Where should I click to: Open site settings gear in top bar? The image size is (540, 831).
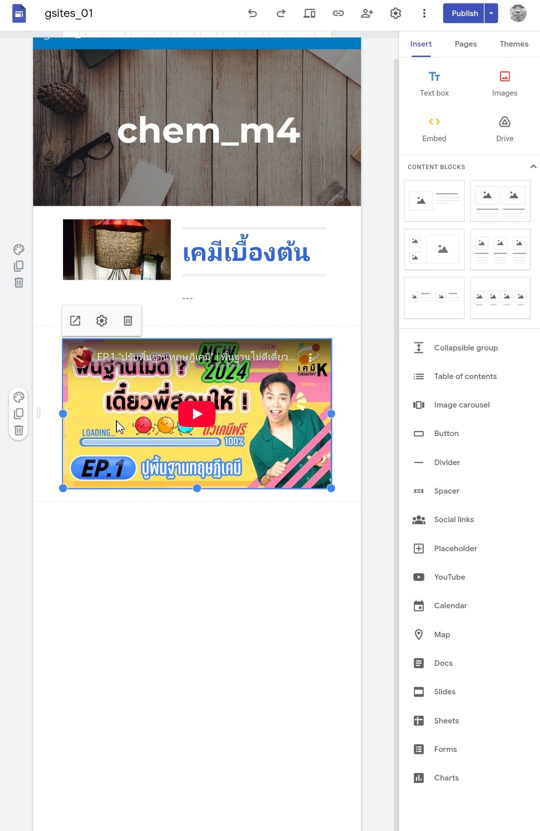click(395, 14)
